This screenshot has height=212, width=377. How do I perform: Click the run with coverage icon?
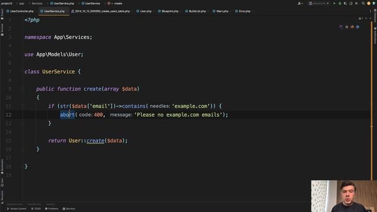tap(345, 4)
